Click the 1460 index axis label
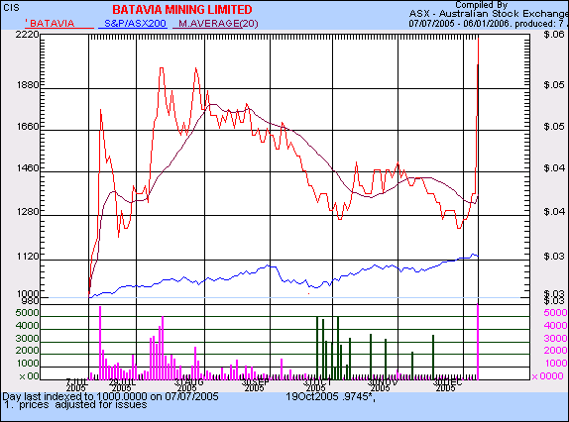The width and height of the screenshot is (569, 422). tap(27, 168)
